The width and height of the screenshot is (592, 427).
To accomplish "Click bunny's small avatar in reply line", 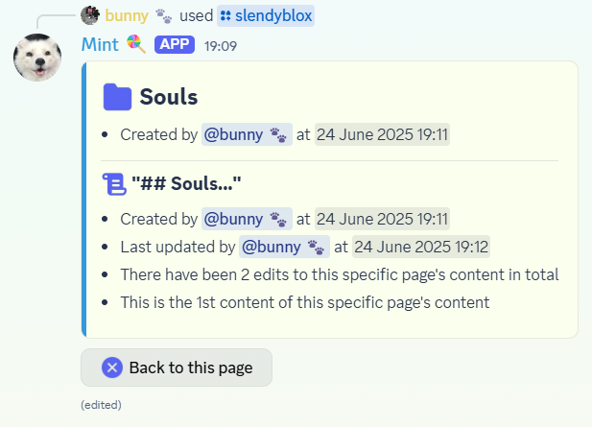I will click(90, 15).
